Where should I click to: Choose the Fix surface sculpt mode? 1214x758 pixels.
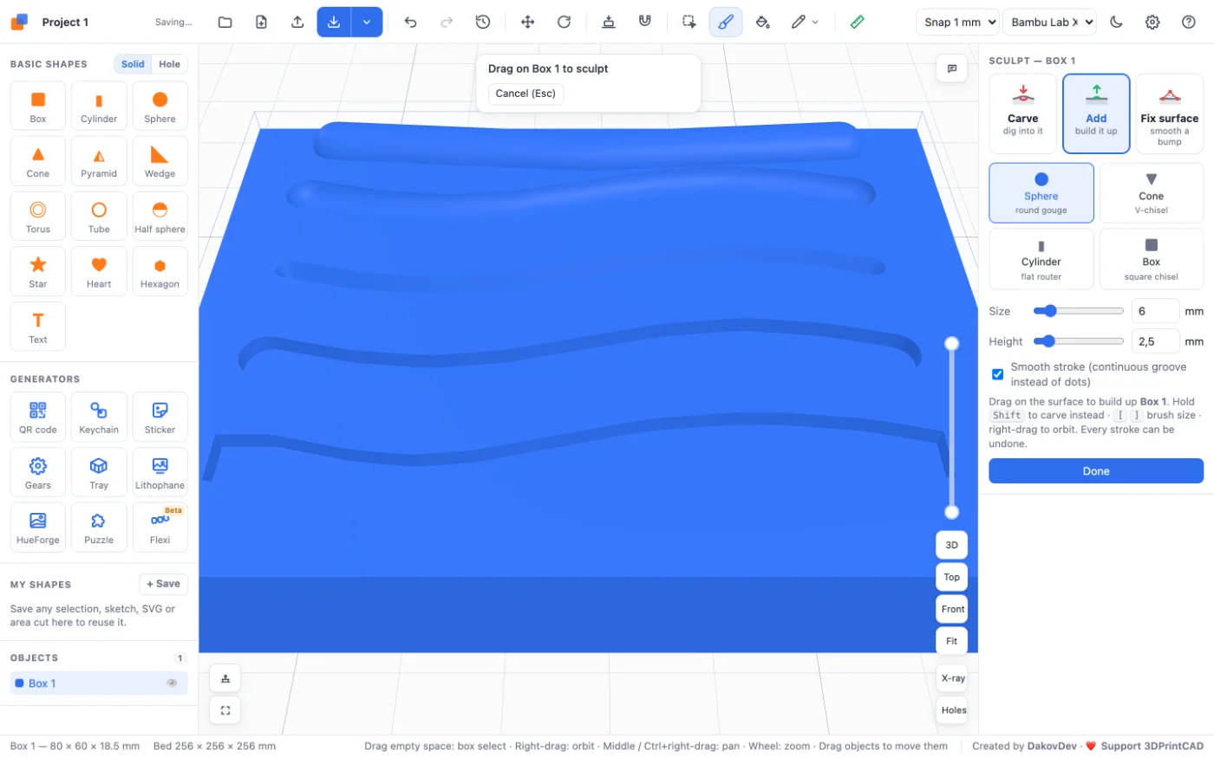(1170, 113)
